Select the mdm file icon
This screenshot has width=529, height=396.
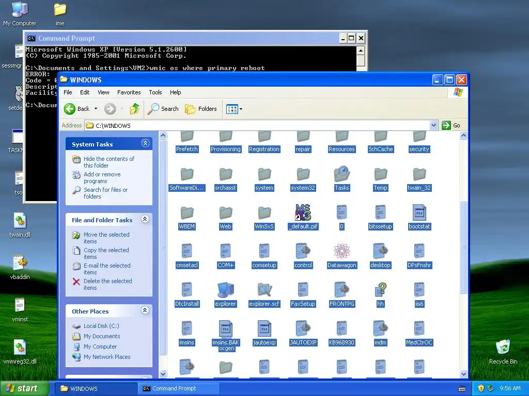pyautogui.click(x=381, y=328)
